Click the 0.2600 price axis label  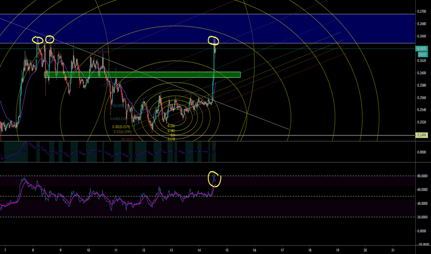click(422, 73)
